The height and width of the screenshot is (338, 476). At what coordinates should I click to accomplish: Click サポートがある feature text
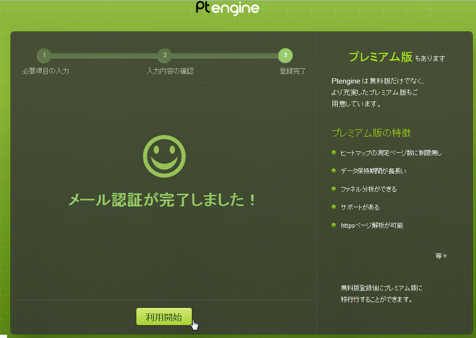(360, 208)
